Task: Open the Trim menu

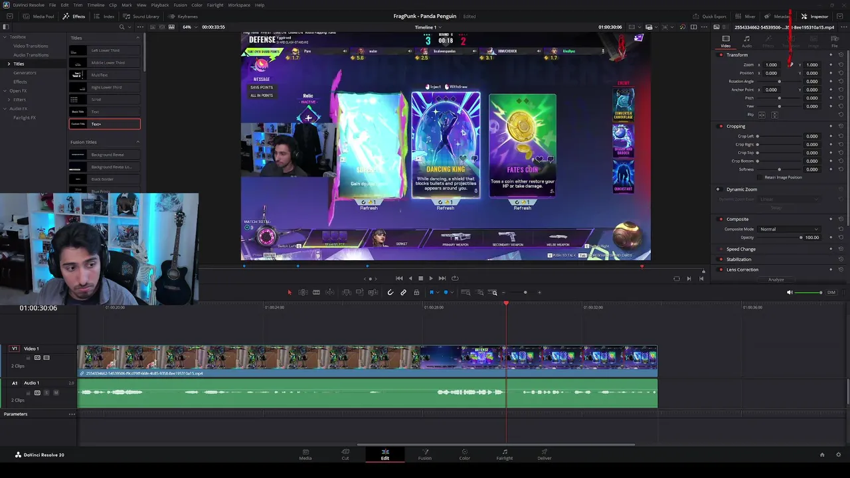Action: (78, 5)
